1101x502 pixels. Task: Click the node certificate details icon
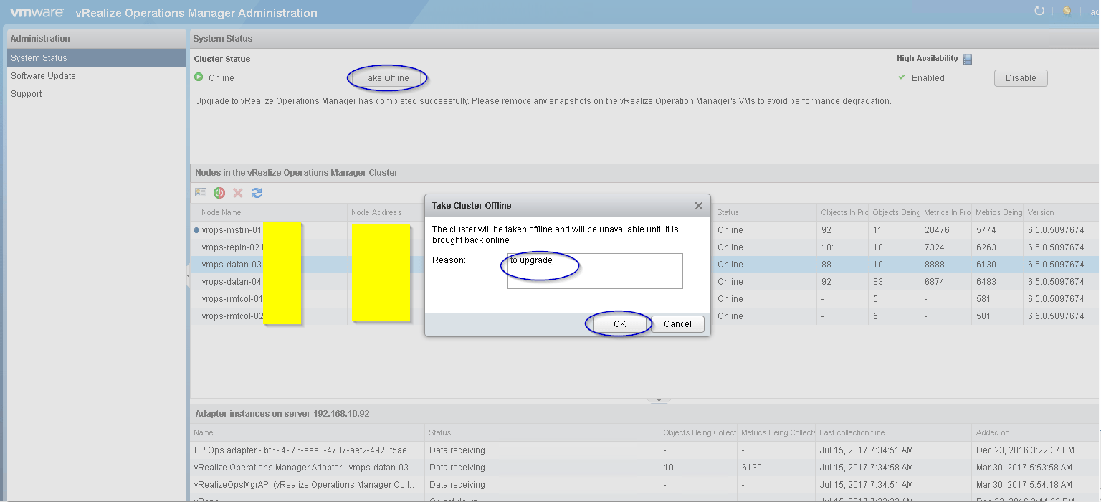(x=201, y=193)
